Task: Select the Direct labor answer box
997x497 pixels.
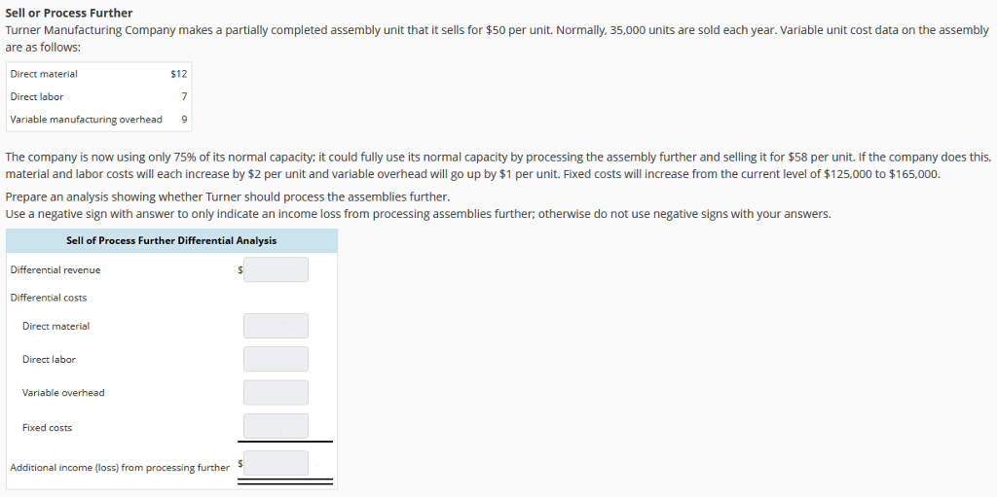Action: pyautogui.click(x=276, y=359)
